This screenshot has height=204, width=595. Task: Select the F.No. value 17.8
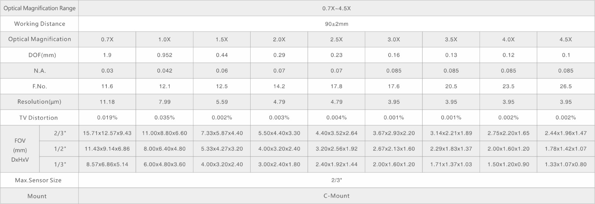[x=337, y=86]
